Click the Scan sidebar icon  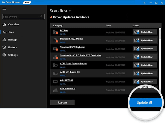(4, 32)
